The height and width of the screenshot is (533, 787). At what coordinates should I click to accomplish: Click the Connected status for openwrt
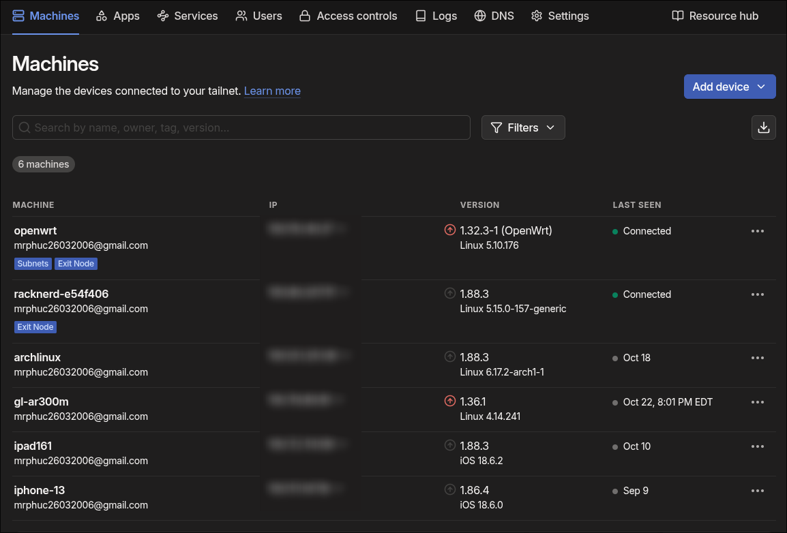tap(647, 231)
